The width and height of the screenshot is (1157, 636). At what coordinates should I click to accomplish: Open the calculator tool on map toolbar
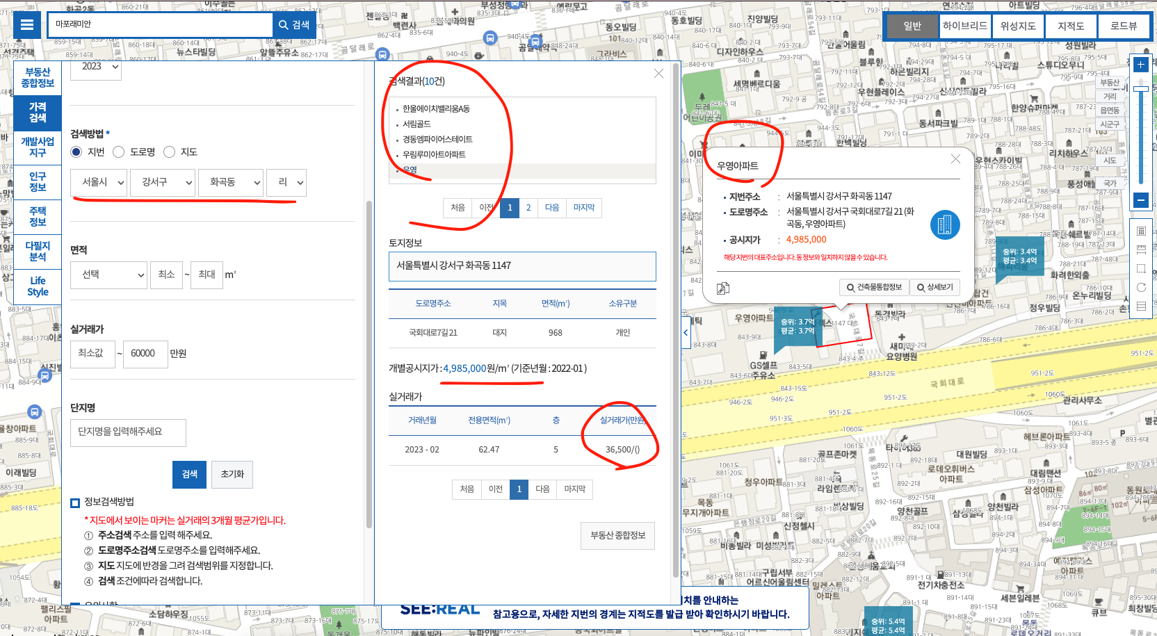1141,231
